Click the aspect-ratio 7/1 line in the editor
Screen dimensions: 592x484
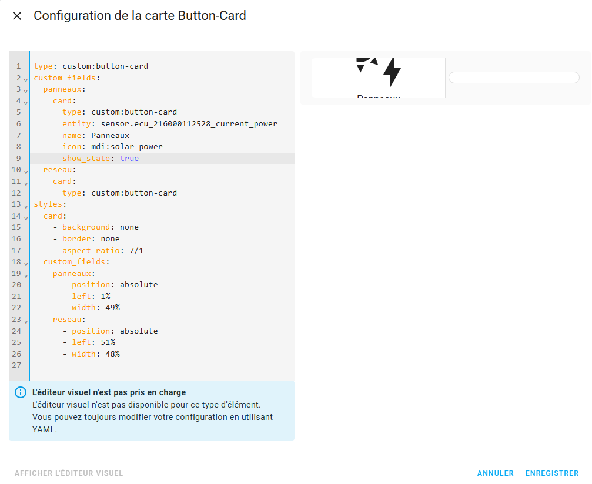[103, 250]
